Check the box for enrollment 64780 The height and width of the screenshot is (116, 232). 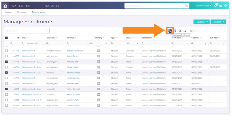point(6,51)
